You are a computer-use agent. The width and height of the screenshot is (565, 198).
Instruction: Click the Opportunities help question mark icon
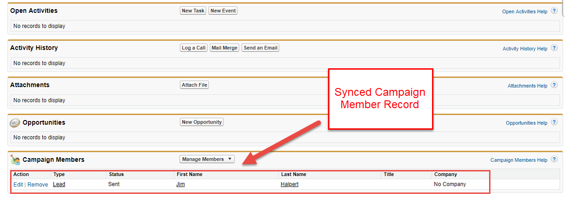(x=554, y=122)
